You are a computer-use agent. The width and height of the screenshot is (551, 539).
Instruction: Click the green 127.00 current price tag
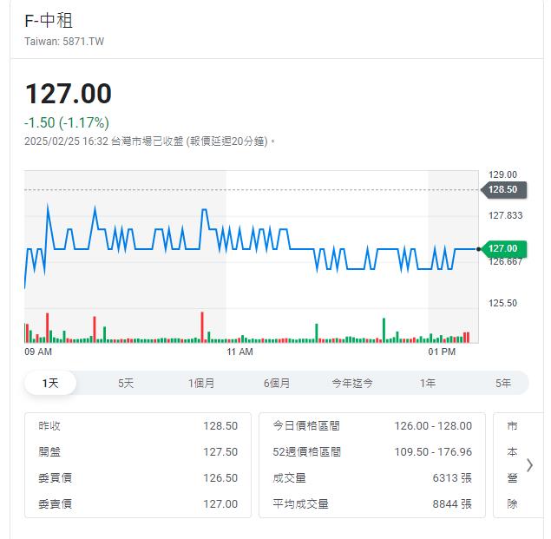click(x=503, y=248)
